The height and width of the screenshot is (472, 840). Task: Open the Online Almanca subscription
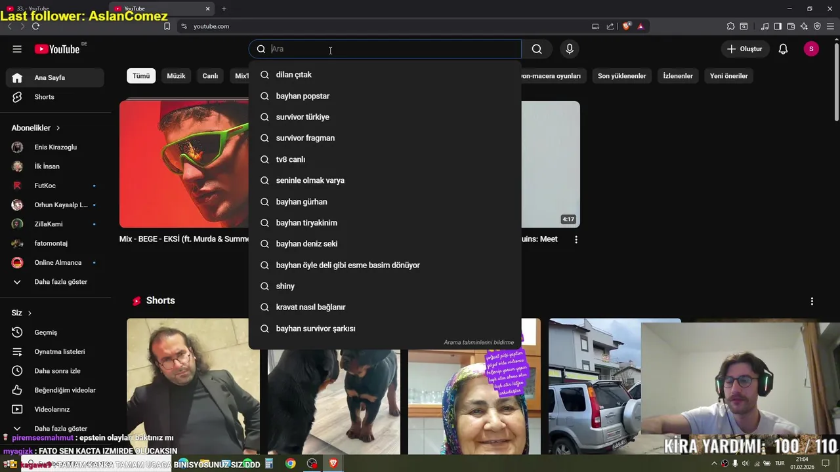[x=55, y=263]
